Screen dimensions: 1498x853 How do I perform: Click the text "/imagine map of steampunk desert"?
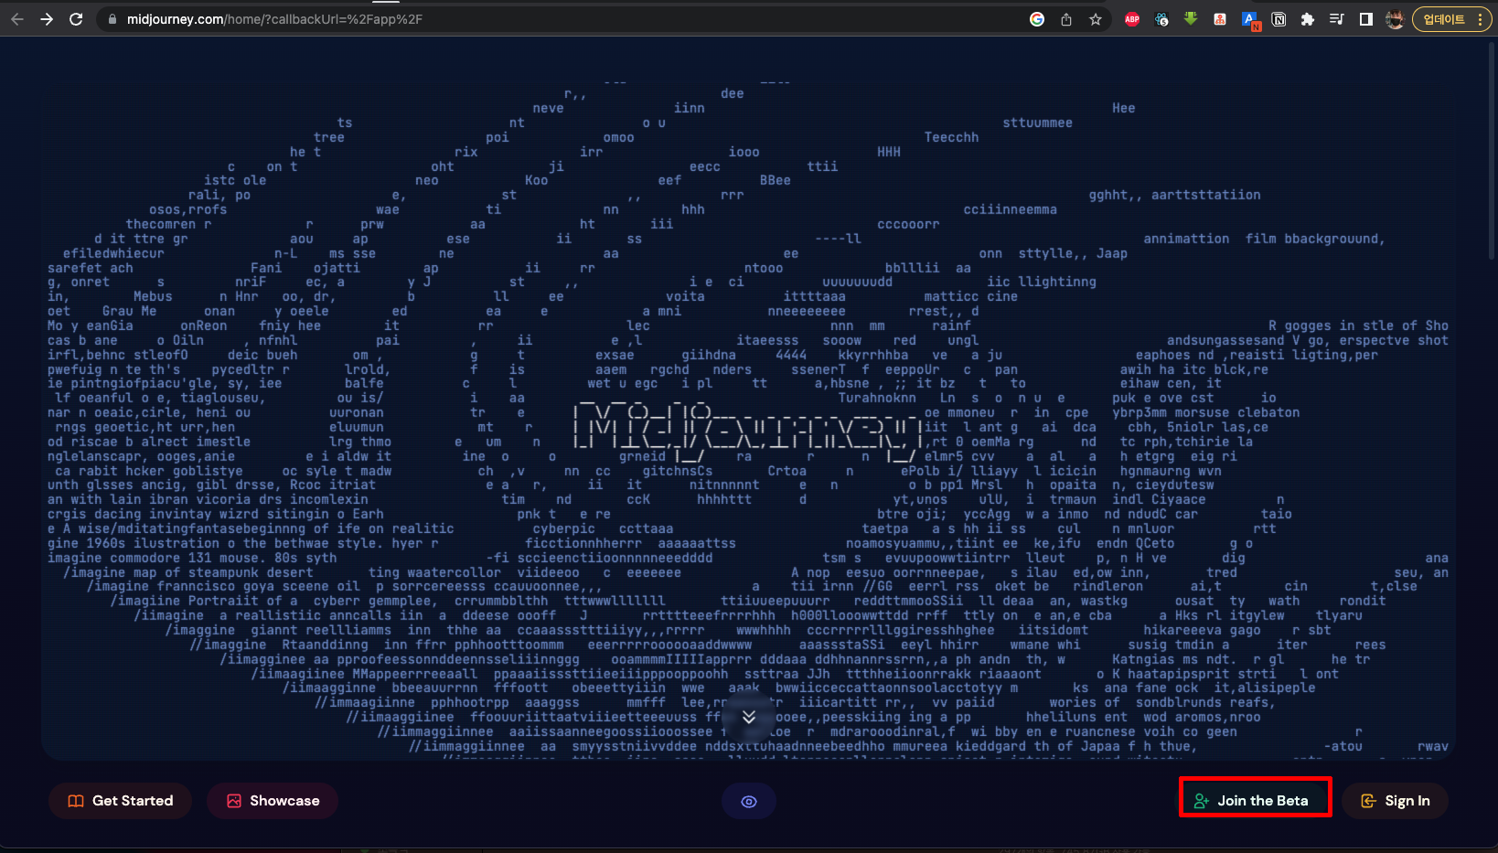coord(188,572)
